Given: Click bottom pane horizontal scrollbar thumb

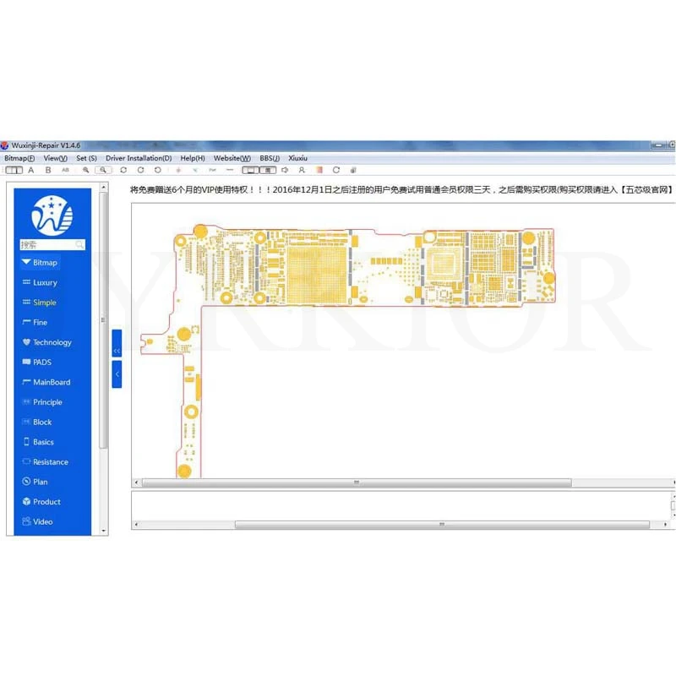Looking at the screenshot, I should tap(442, 525).
